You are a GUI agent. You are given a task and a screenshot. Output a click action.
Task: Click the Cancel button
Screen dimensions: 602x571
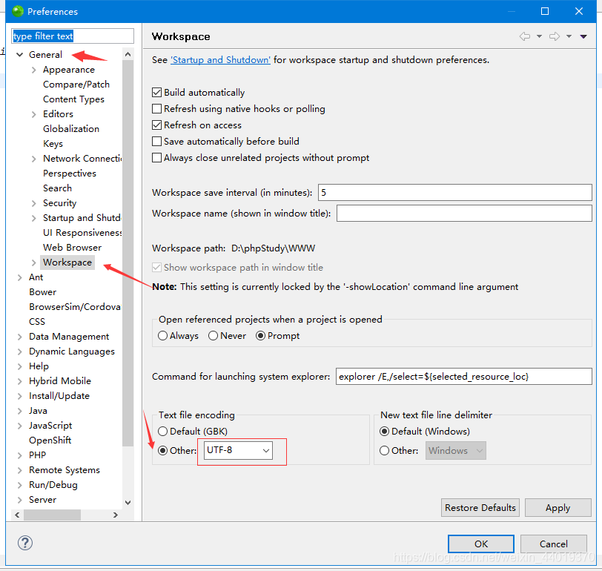(x=553, y=544)
